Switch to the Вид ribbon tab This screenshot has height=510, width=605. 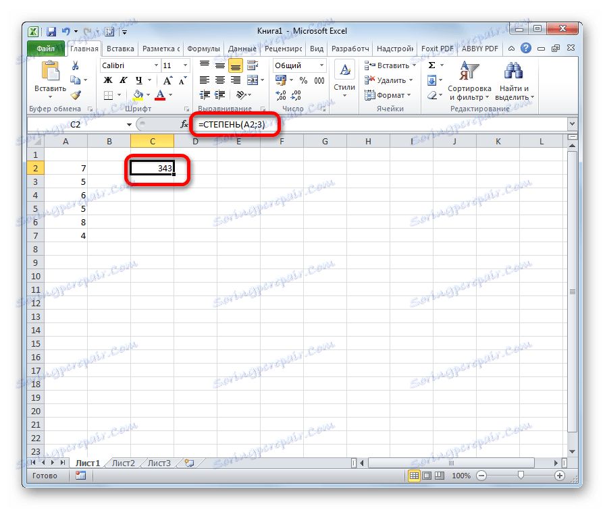(317, 49)
